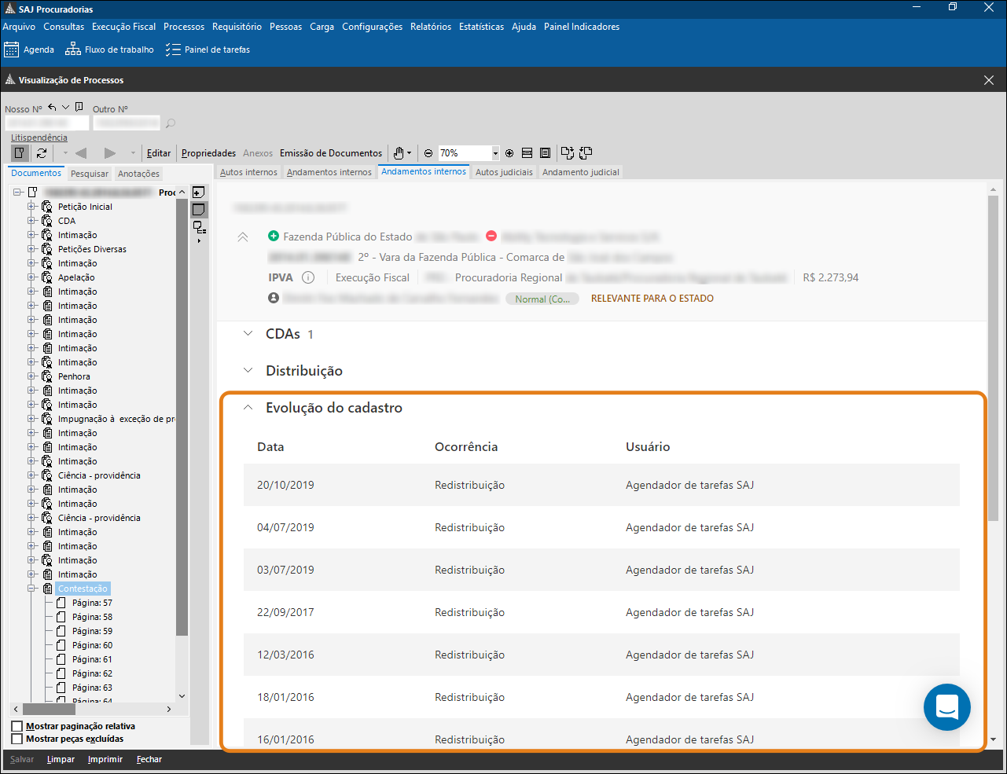The image size is (1007, 774).
Task: Click the sticky note icon beside tree
Action: coord(199,210)
